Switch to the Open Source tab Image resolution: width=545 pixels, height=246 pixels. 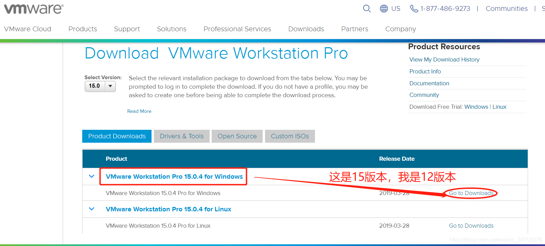(237, 136)
